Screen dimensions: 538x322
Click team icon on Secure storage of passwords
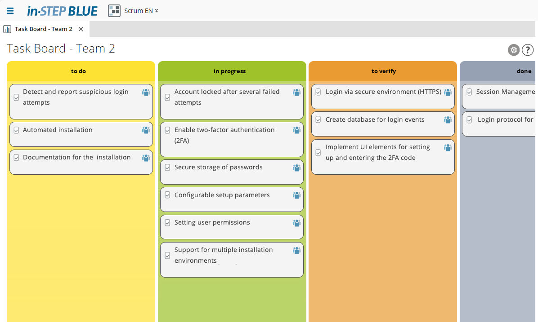pos(296,168)
